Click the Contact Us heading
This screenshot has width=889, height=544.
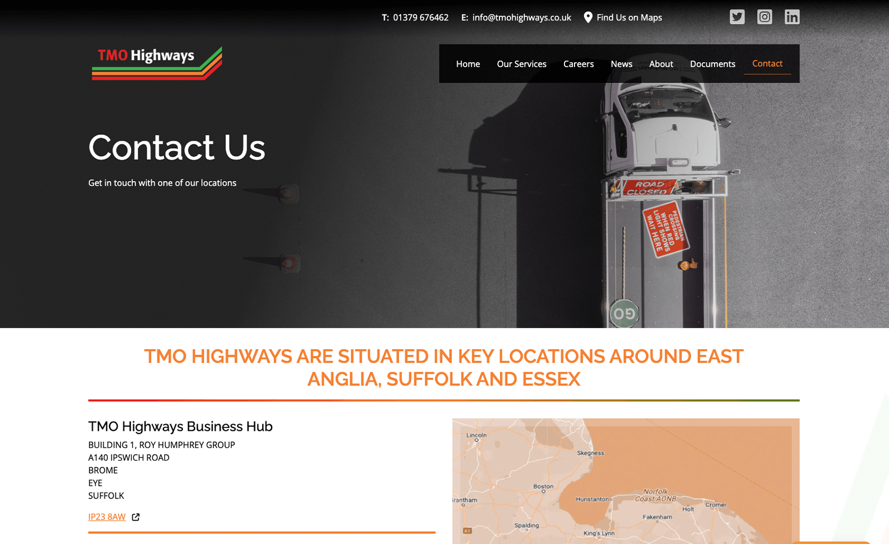click(x=177, y=148)
